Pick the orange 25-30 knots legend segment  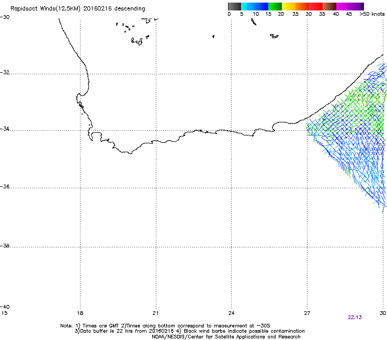(x=302, y=6)
